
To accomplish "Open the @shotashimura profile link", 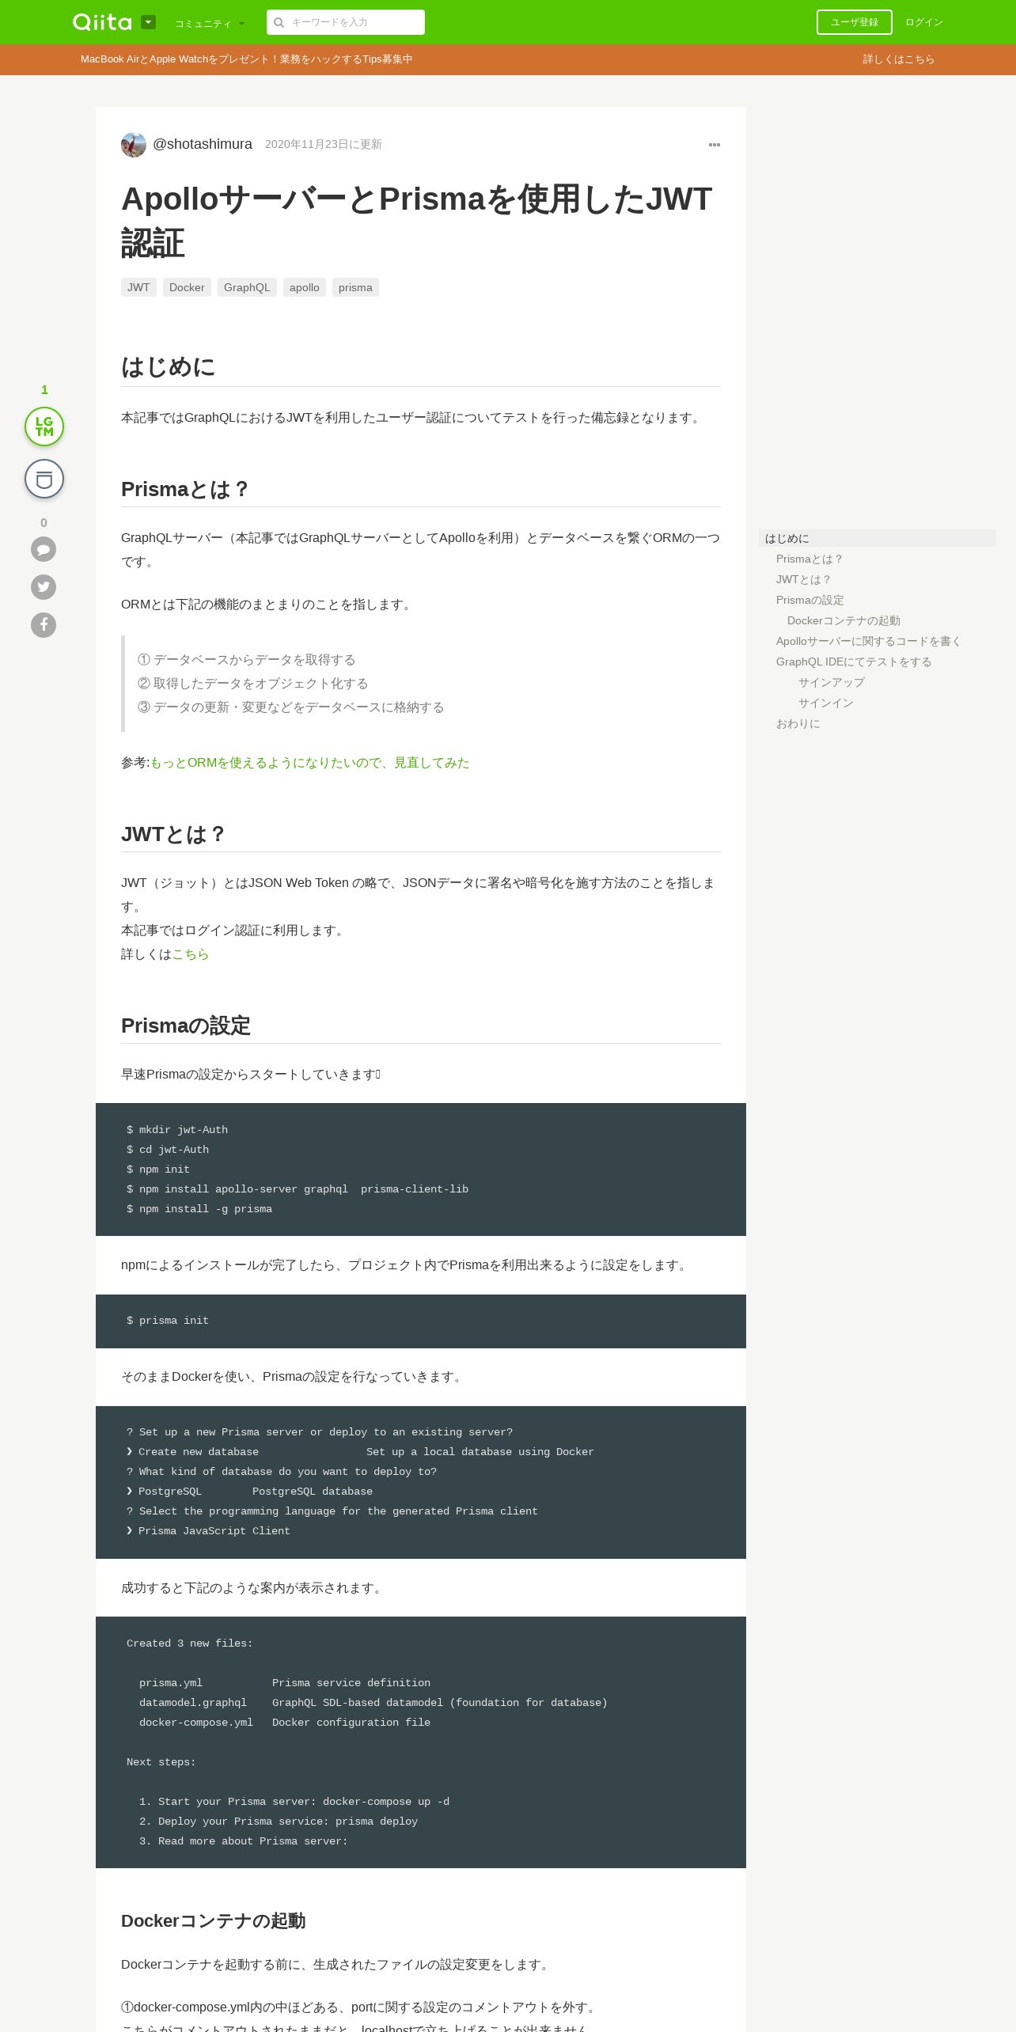I will point(203,144).
